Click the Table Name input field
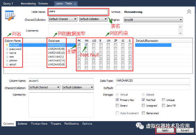 click(78, 12)
